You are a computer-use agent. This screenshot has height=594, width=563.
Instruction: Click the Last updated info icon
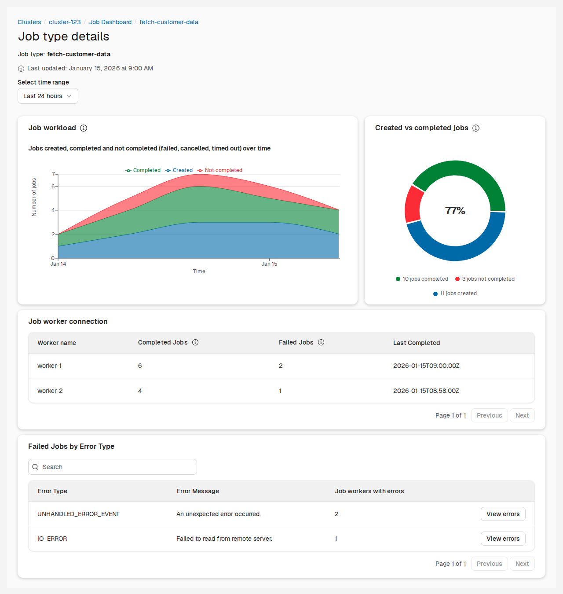click(x=21, y=69)
